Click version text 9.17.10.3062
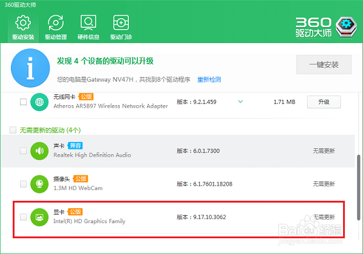 [x=209, y=217]
